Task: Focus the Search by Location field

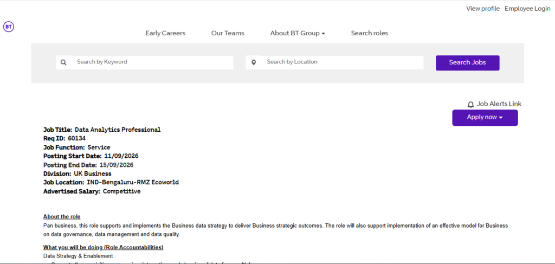Action: pyautogui.click(x=343, y=62)
